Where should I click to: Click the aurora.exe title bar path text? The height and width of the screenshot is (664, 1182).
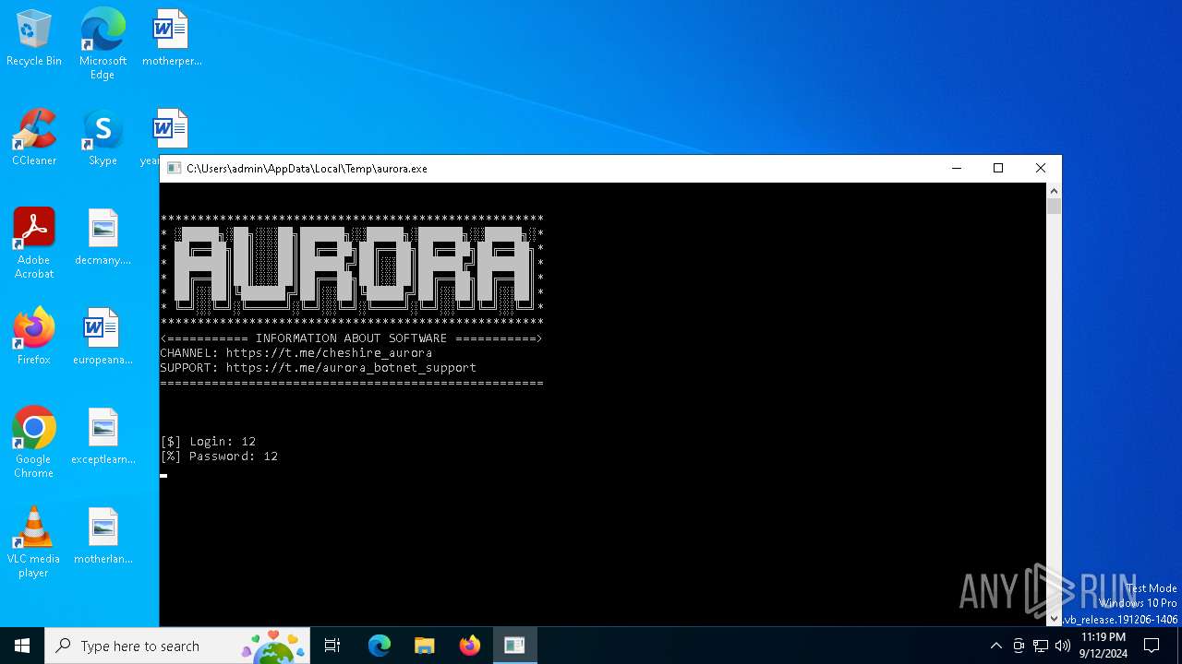pos(307,169)
